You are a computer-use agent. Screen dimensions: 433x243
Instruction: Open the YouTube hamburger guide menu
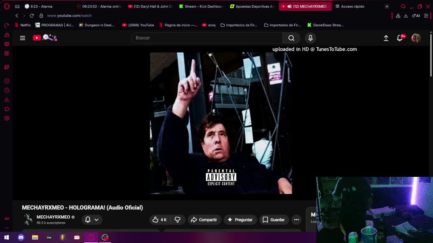click(23, 38)
